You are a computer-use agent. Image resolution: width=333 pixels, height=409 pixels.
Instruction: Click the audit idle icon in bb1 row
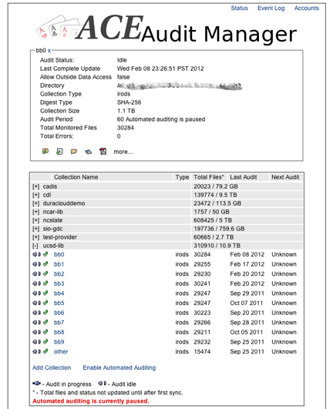click(x=37, y=264)
